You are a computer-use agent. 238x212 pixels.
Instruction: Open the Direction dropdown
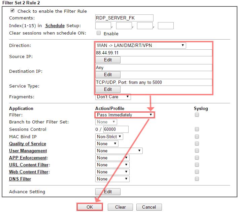(140, 45)
